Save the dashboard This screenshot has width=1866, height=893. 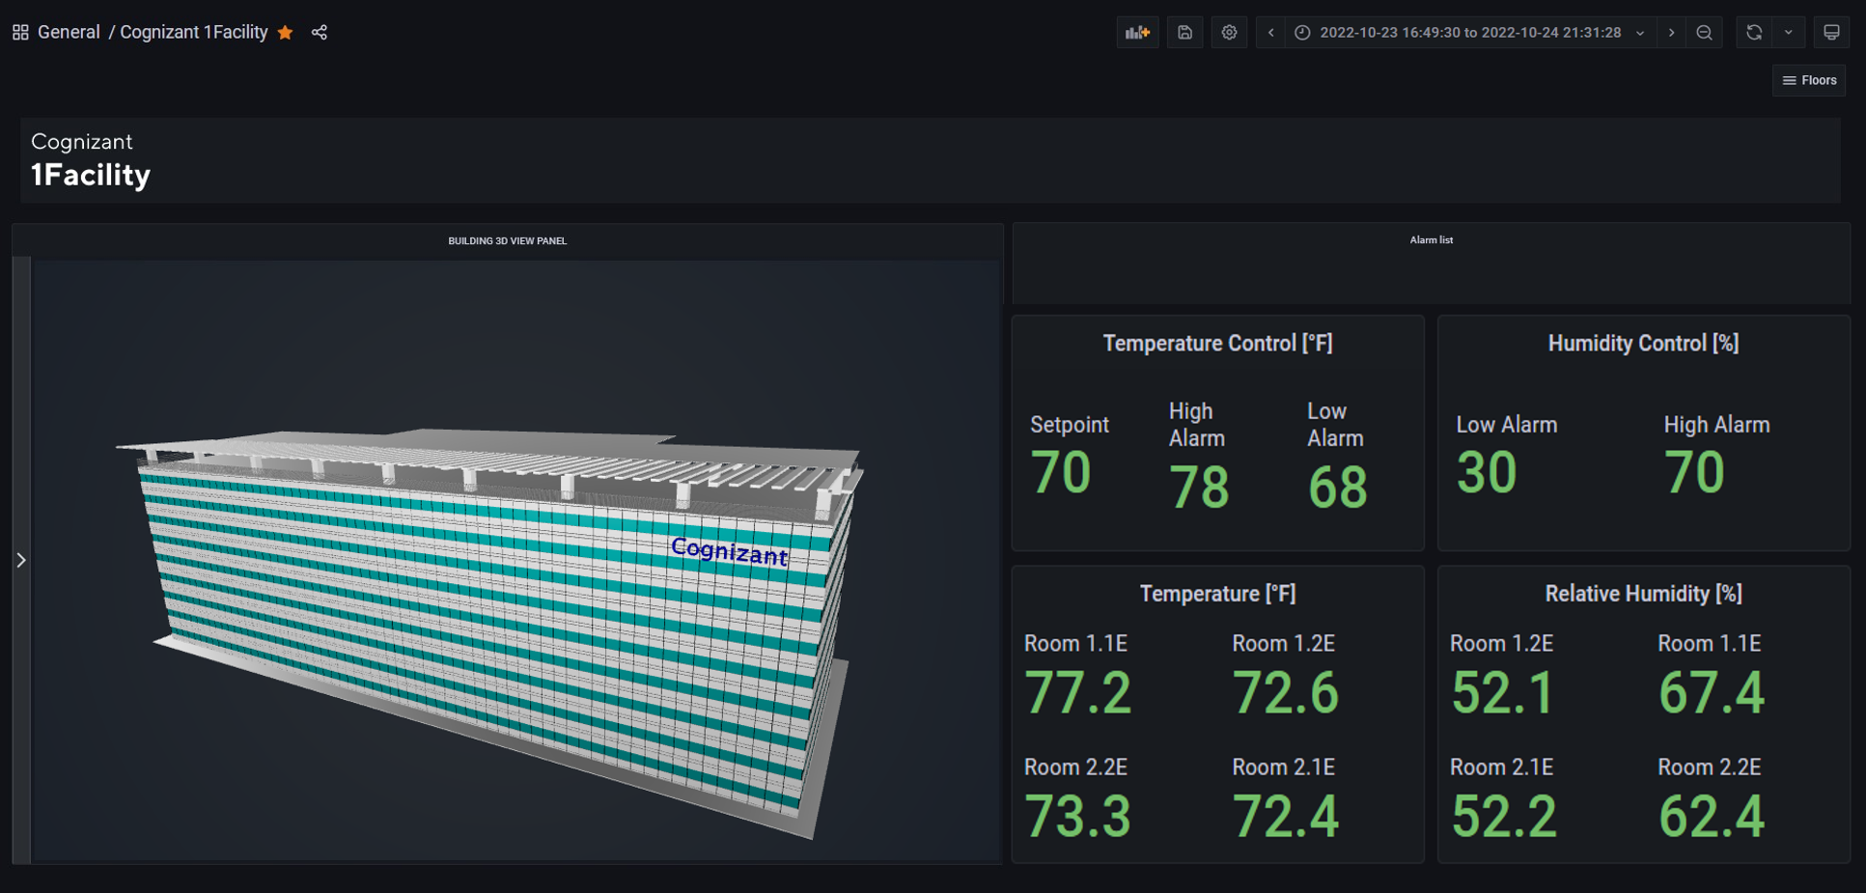1184,32
